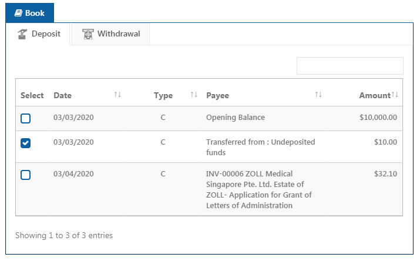Sort by Payee column arrows
420x264 pixels.
(318, 94)
